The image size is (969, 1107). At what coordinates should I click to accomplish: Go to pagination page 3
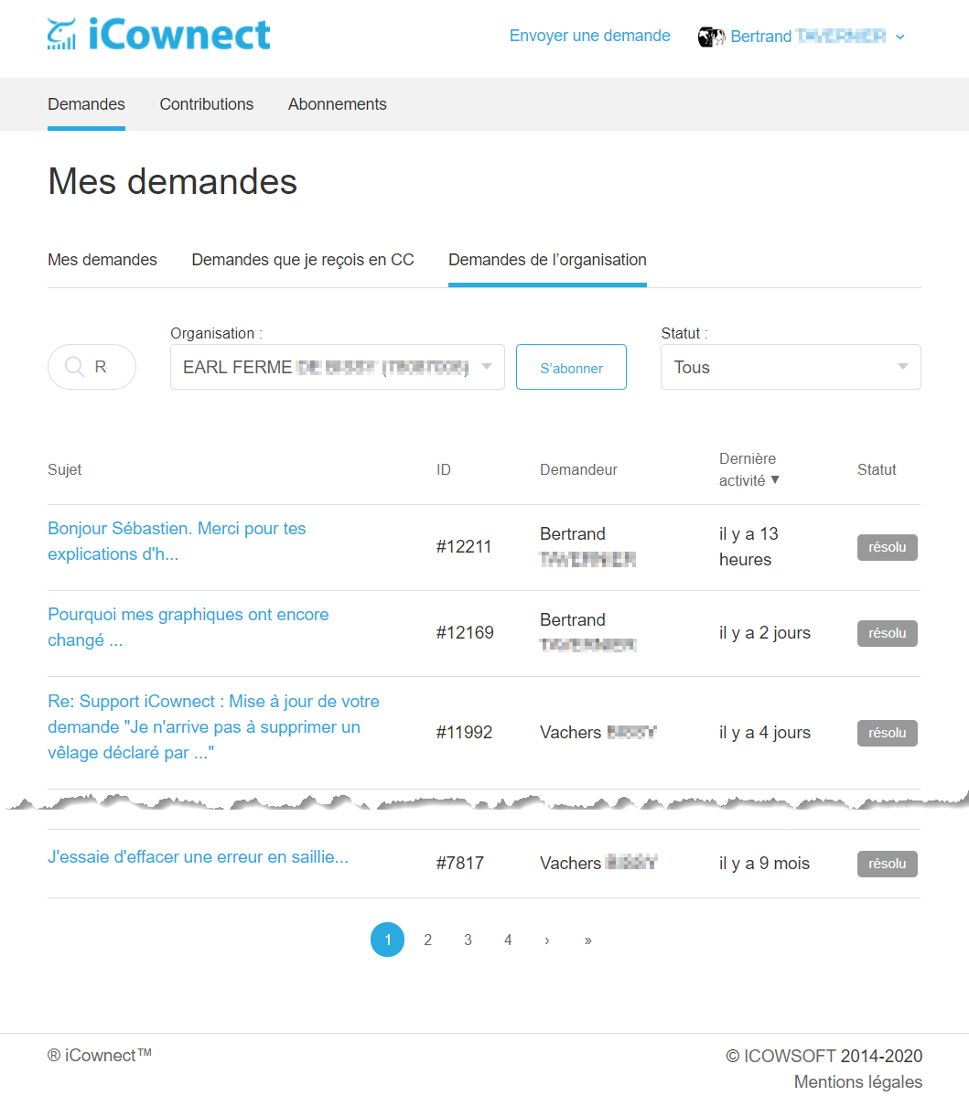468,940
